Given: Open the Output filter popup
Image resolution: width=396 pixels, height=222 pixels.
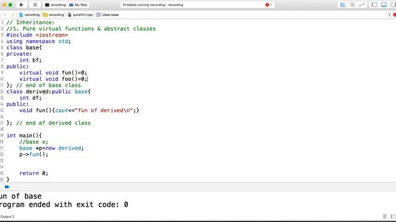Looking at the screenshot, I should pyautogui.click(x=7, y=216).
